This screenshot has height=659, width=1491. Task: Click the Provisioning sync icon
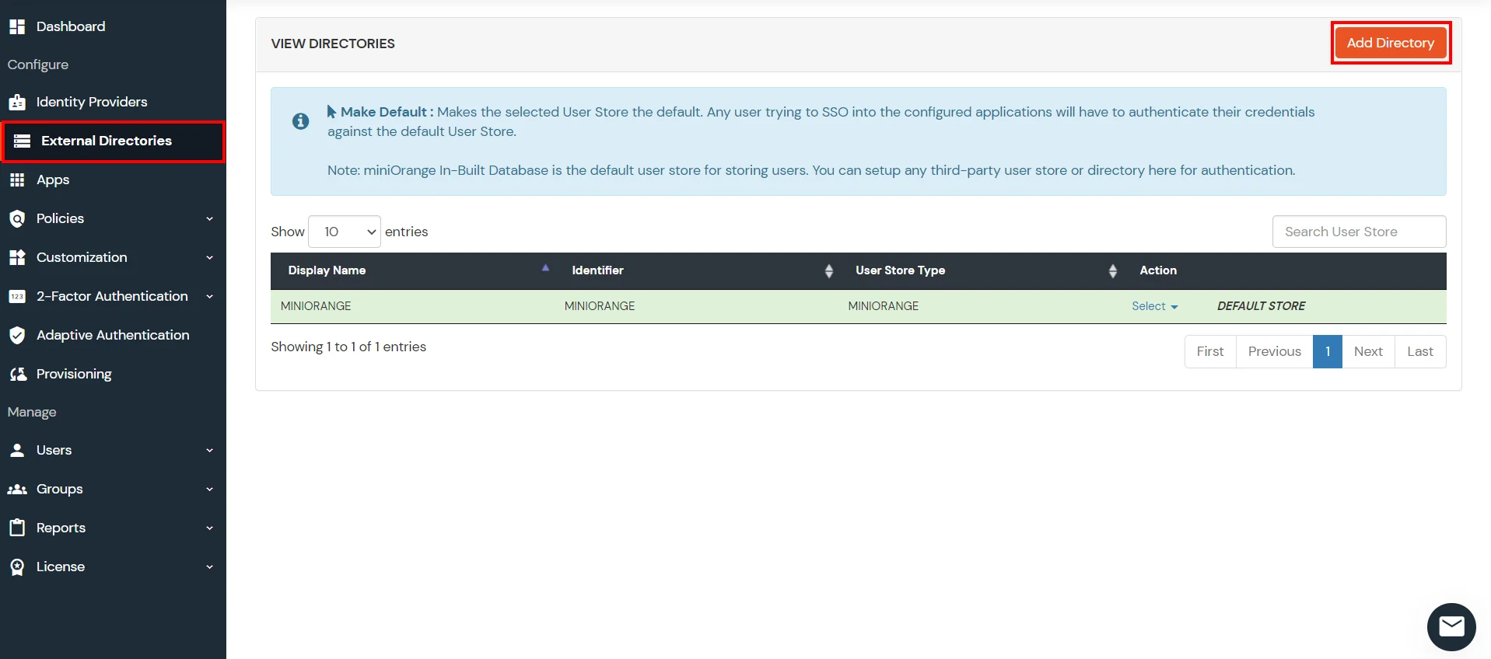click(x=18, y=374)
